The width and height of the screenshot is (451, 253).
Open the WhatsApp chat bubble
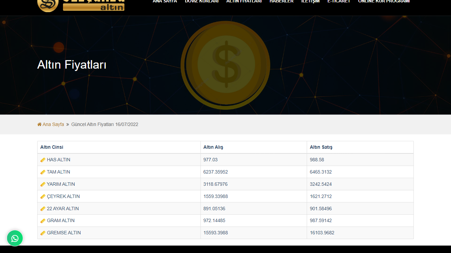[15, 238]
